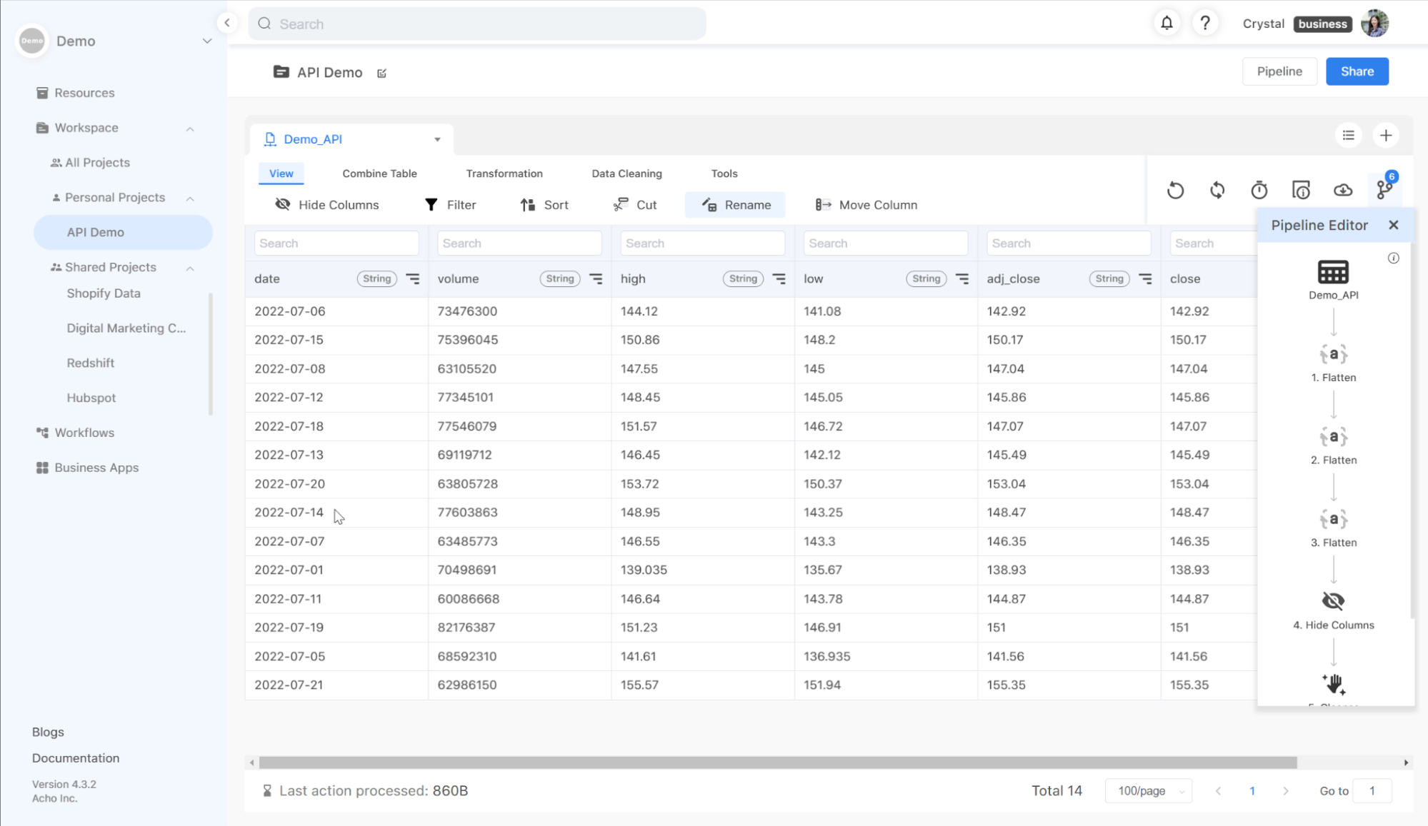1428x826 pixels.
Task: Click the plus icon to add a table
Action: point(1386,135)
